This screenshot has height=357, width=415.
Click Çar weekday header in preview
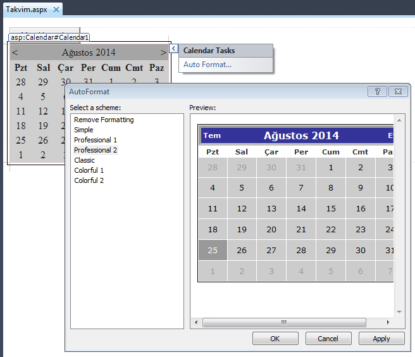point(271,152)
